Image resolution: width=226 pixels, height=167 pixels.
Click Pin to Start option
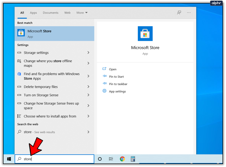pos(116,77)
